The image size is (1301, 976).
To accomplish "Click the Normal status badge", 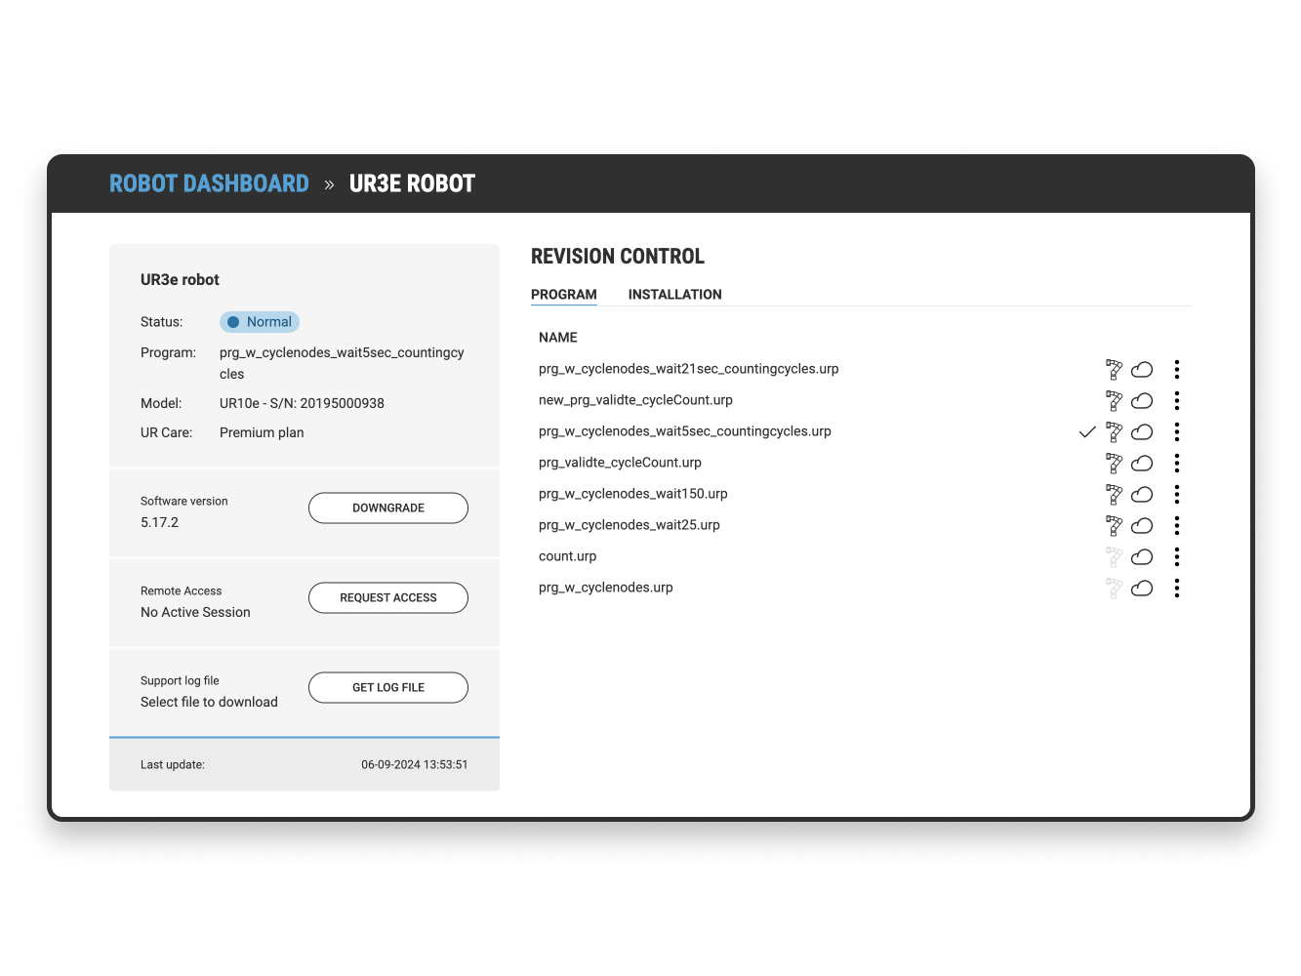I will click(x=260, y=322).
